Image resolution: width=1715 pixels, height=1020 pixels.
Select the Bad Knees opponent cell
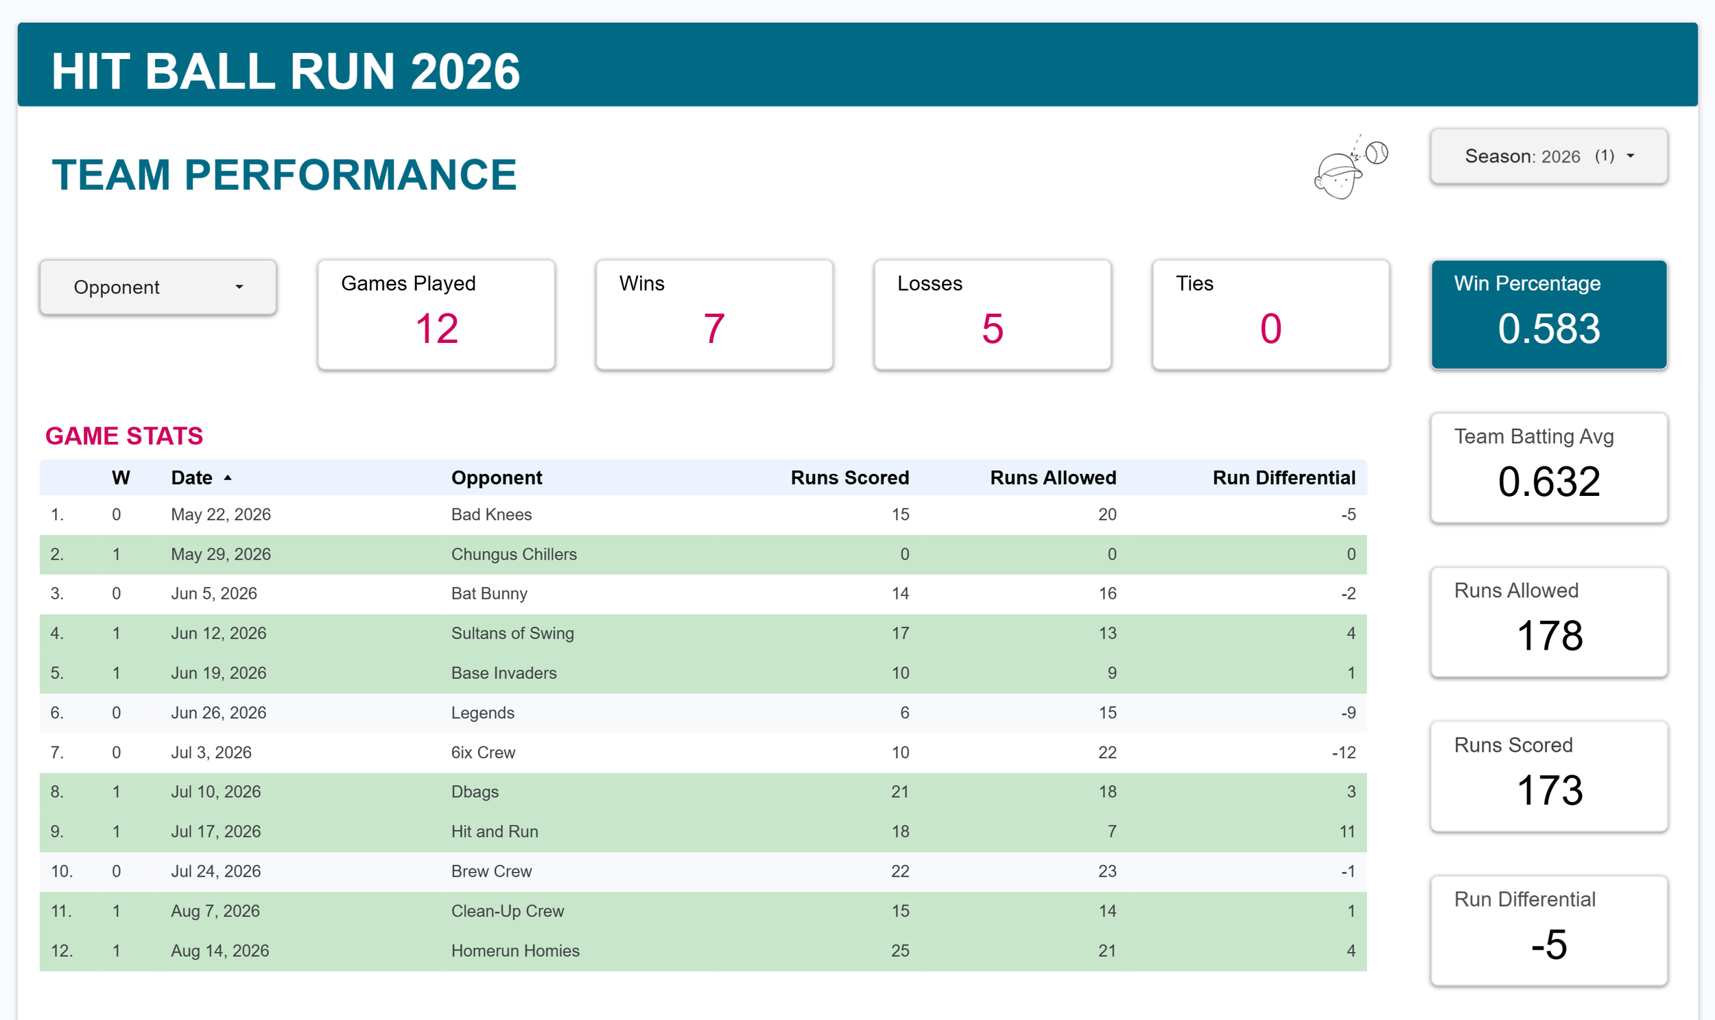coord(491,514)
